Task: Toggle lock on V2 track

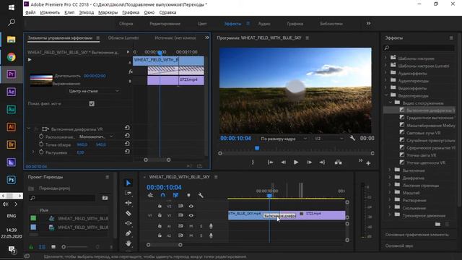Action: [160, 206]
